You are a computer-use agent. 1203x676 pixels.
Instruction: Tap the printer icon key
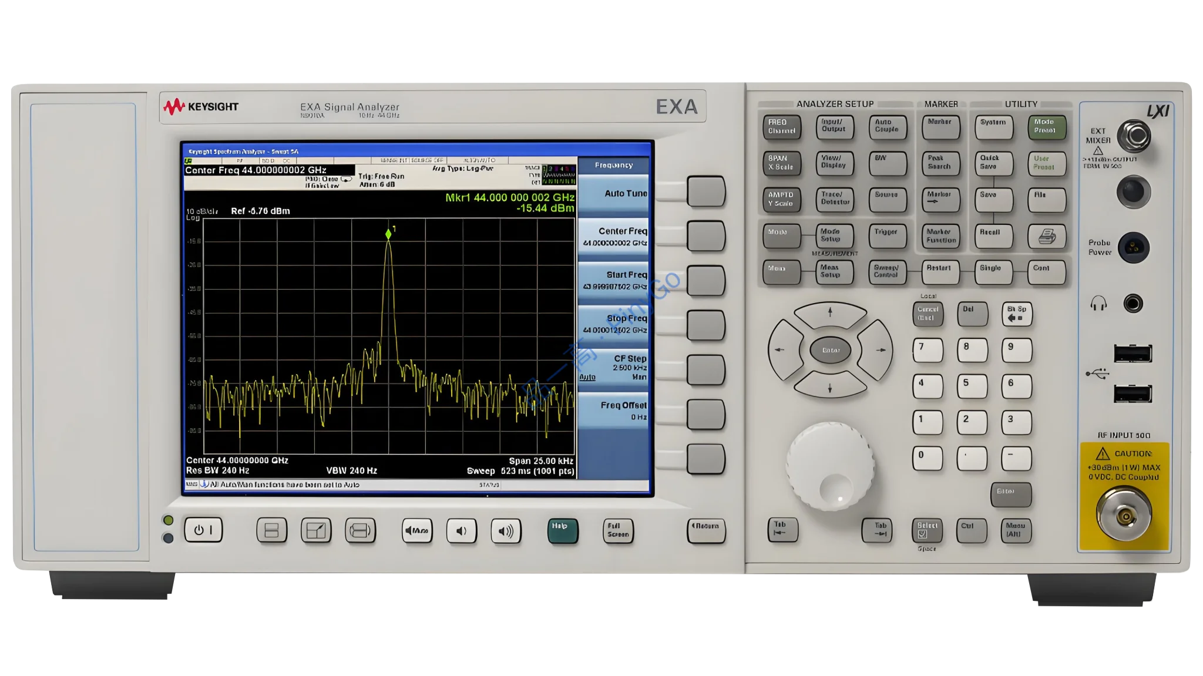[1047, 236]
